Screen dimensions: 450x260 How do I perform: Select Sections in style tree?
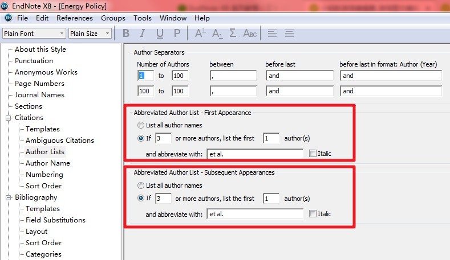[x=29, y=106]
